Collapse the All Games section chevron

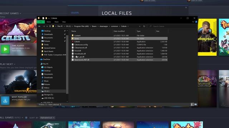click(x=23, y=118)
